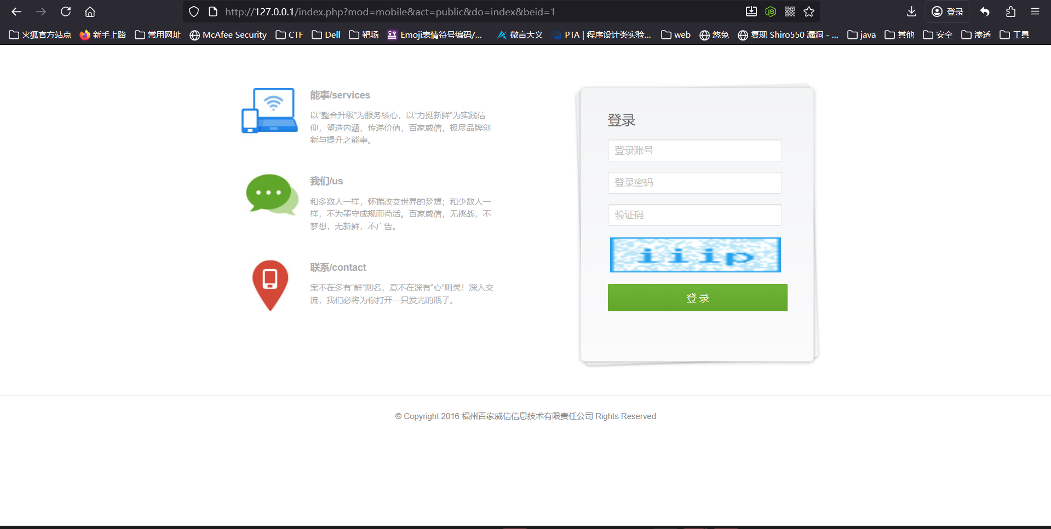The image size is (1051, 529).
Task: Open the McAfee Security bookmark
Action: click(x=228, y=34)
